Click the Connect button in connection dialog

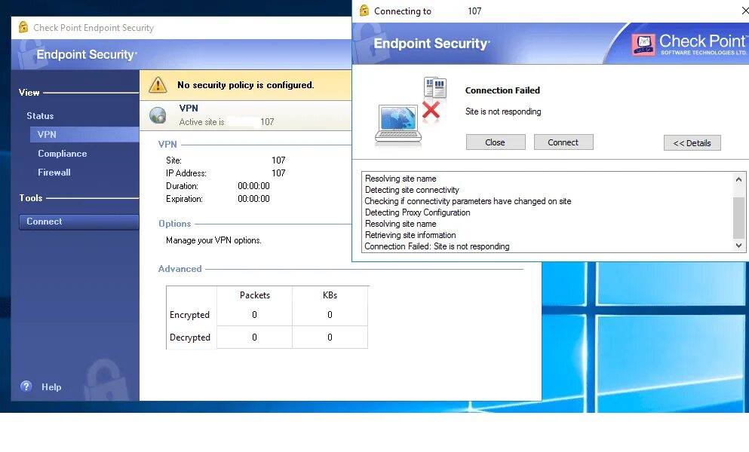click(563, 142)
